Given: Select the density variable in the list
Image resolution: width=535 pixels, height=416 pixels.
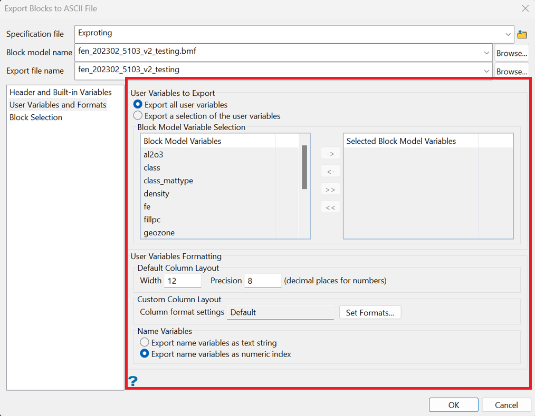Looking at the screenshot, I should [156, 193].
